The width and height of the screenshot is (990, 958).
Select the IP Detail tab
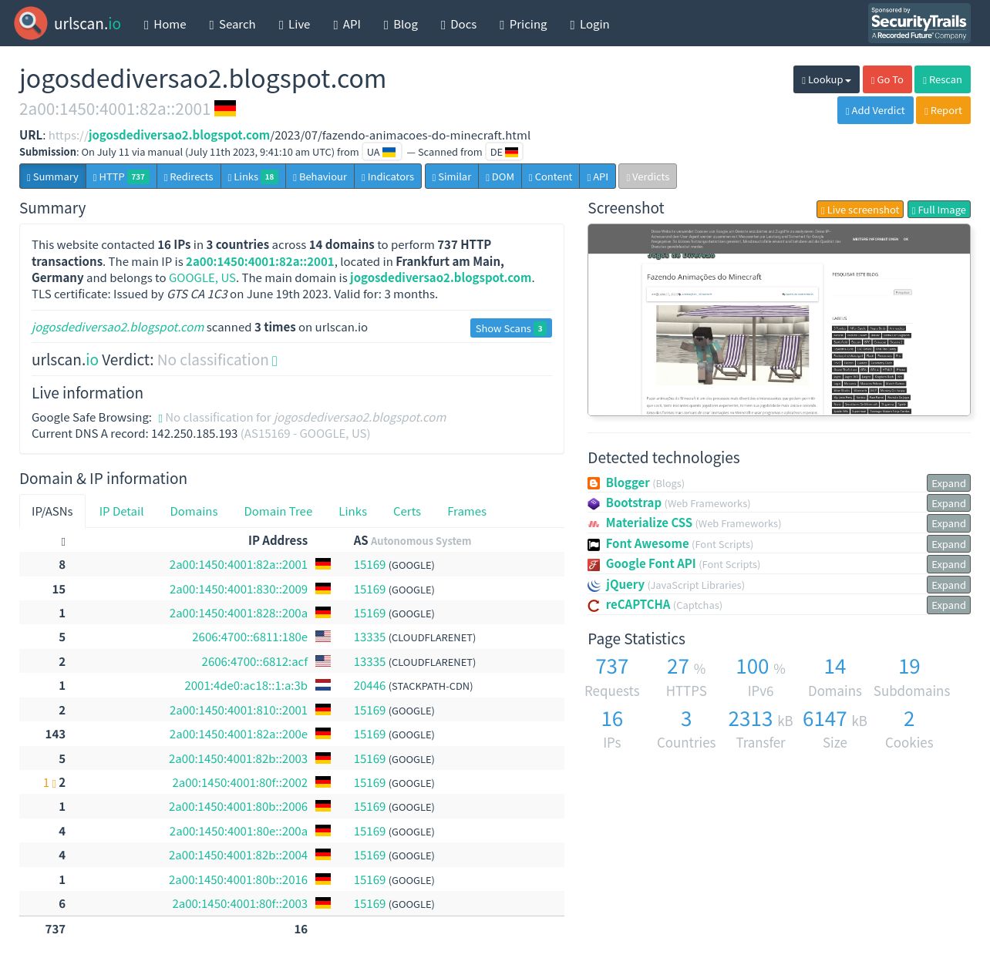[x=121, y=511]
